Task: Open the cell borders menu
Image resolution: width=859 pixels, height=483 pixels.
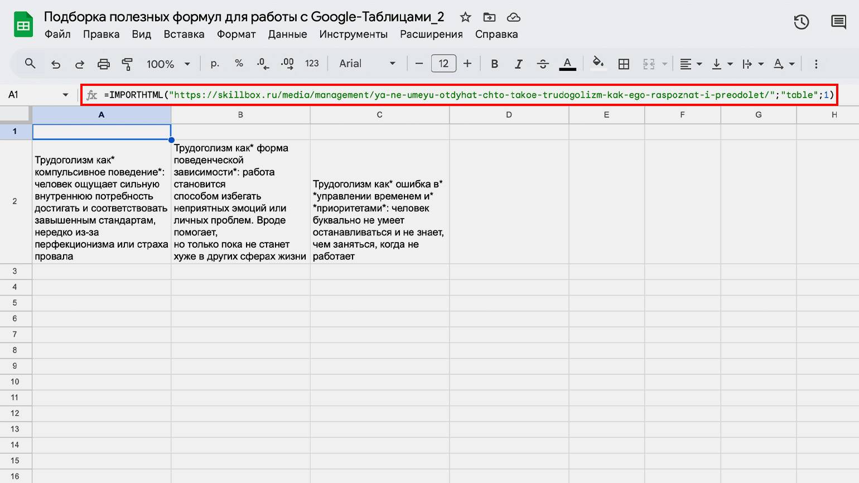Action: click(x=624, y=64)
